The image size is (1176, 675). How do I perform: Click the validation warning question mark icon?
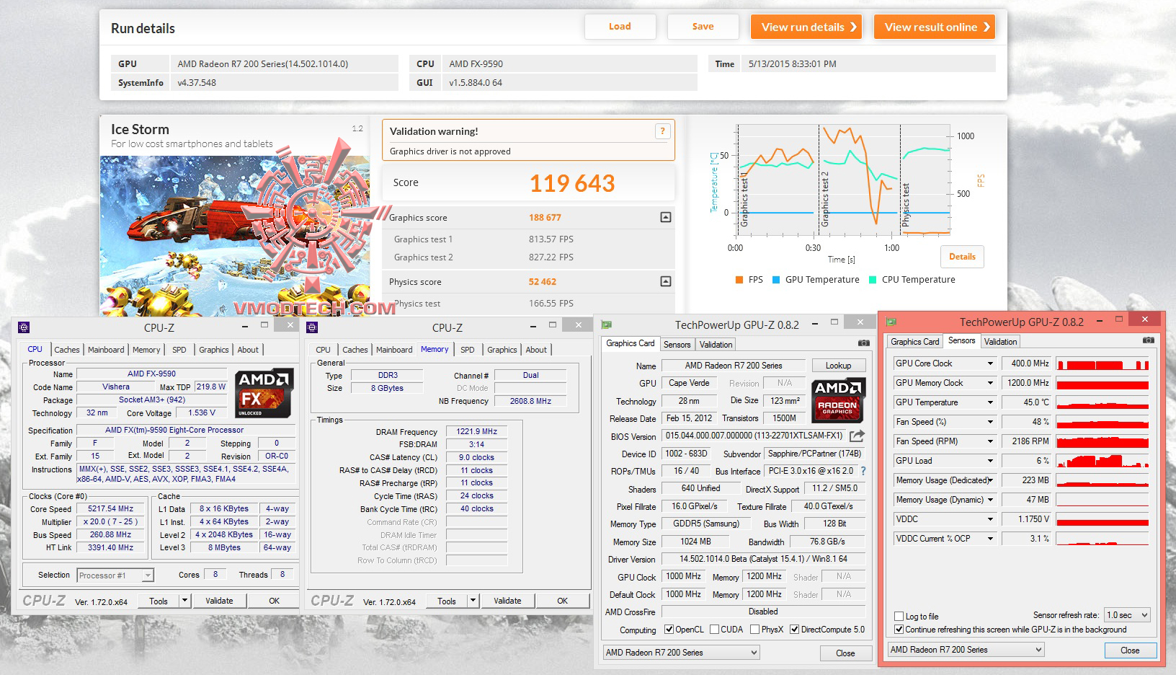click(x=662, y=131)
